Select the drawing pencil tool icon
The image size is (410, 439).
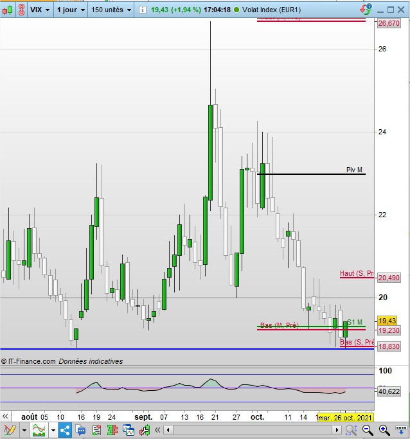[10, 430]
